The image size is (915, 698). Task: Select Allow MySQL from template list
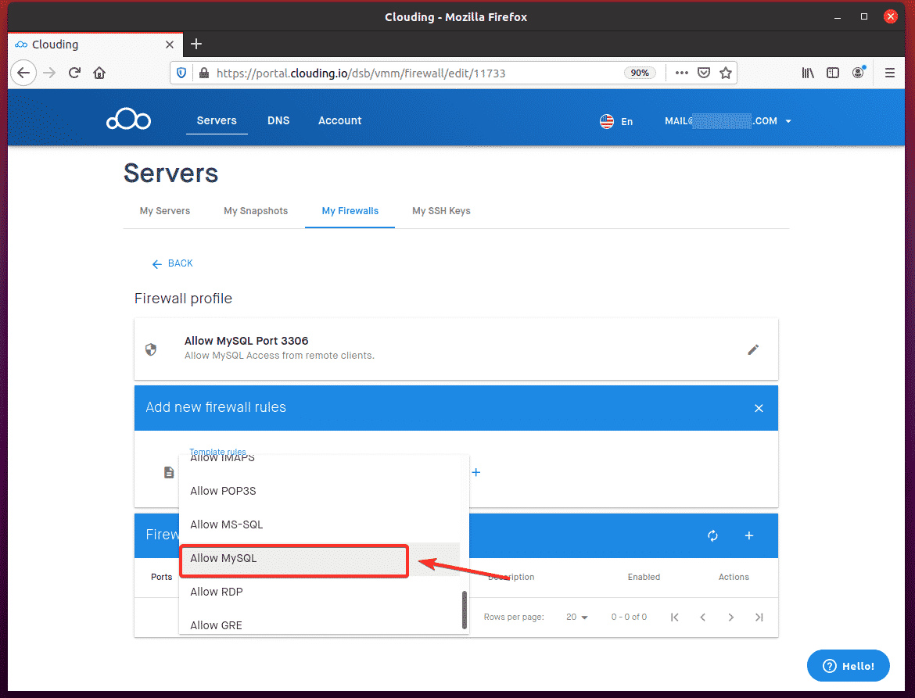pyautogui.click(x=293, y=559)
